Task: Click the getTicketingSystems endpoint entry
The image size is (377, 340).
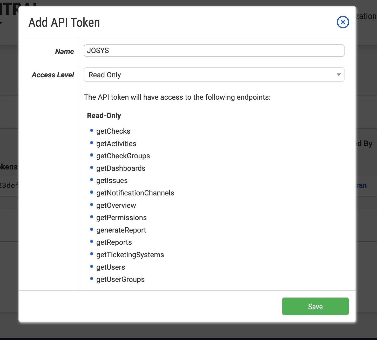Action: 130,255
